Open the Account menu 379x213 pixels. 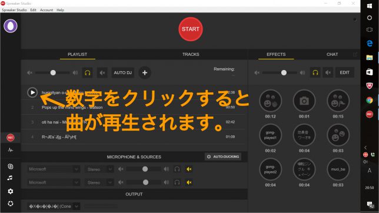coord(46,10)
